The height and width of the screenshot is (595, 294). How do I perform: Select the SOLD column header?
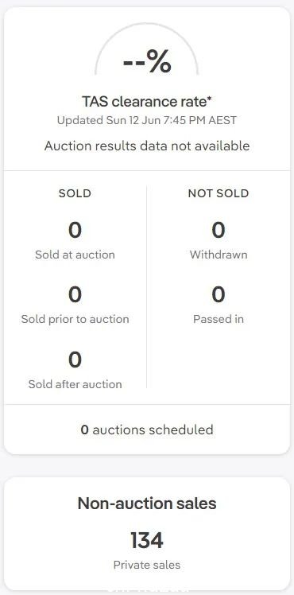click(x=75, y=193)
